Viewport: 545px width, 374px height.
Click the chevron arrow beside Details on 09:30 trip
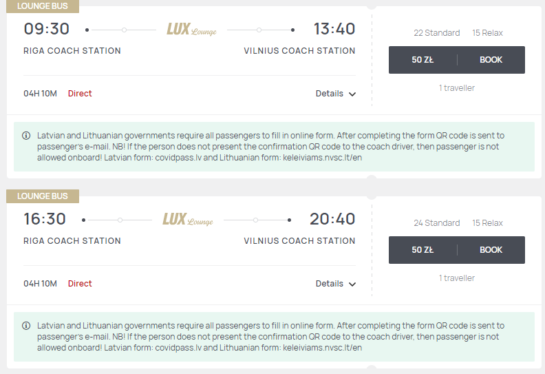pos(352,94)
